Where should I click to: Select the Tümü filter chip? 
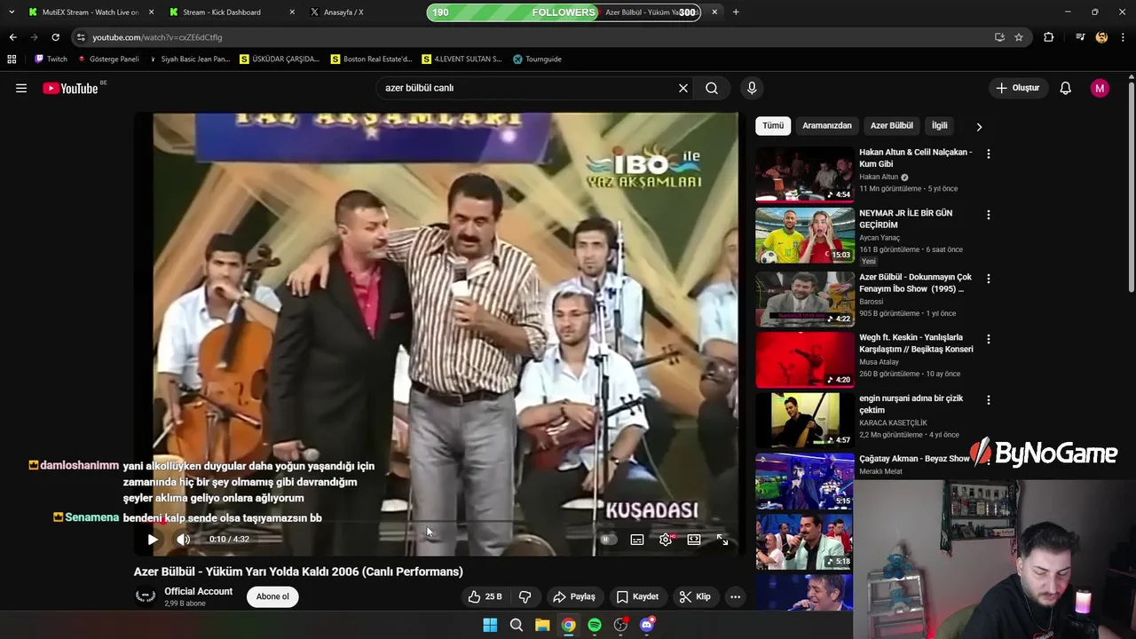click(x=773, y=125)
